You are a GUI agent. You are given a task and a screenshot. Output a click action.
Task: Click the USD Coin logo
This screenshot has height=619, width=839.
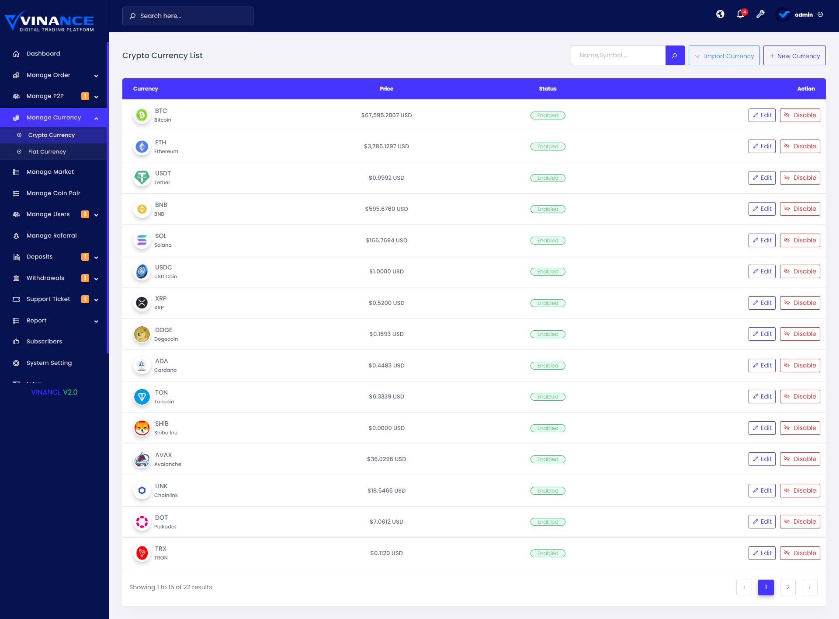coord(142,272)
